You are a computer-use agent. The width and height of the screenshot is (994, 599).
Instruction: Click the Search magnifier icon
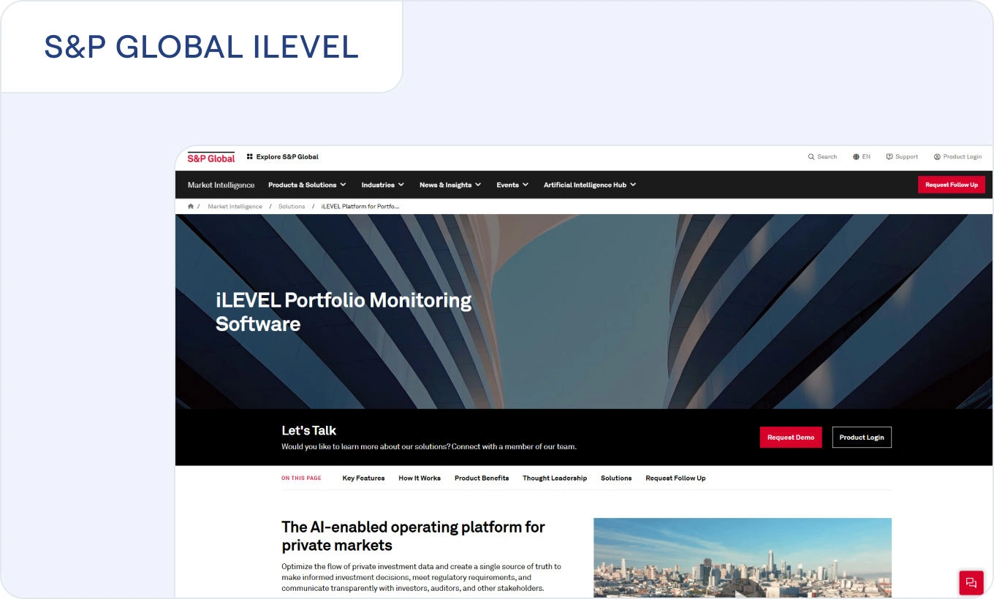pos(811,156)
